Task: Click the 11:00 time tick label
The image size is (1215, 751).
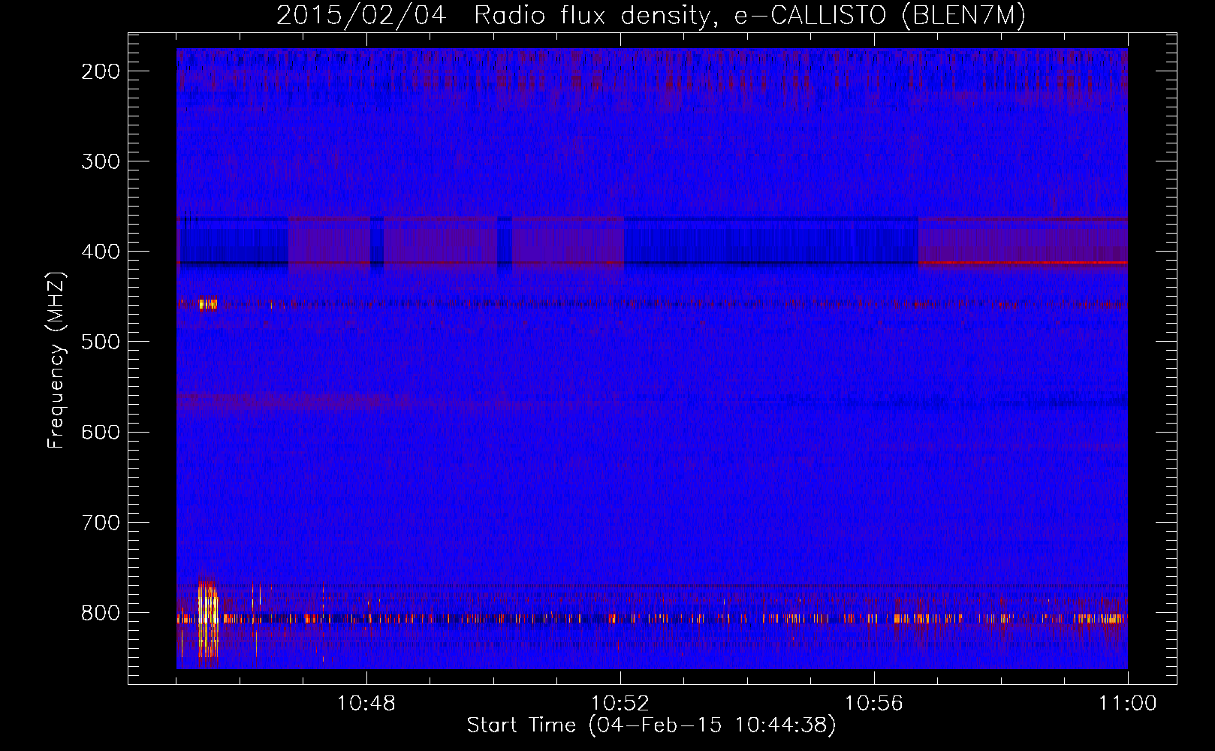Action: 1127,704
